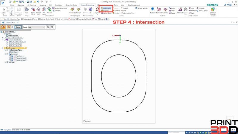Check the Part Copy 1 checkbox
Screen dimensions: 238x134
coord(10,56)
